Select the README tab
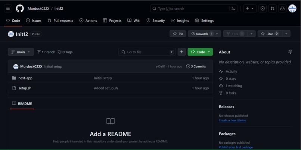 pyautogui.click(x=22, y=104)
